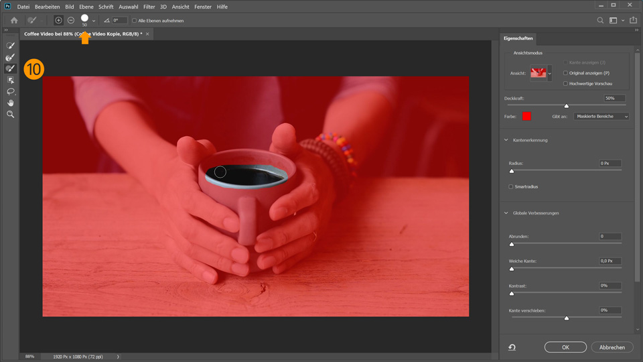Image resolution: width=643 pixels, height=362 pixels.
Task: Open the Datei menu
Action: 23,7
